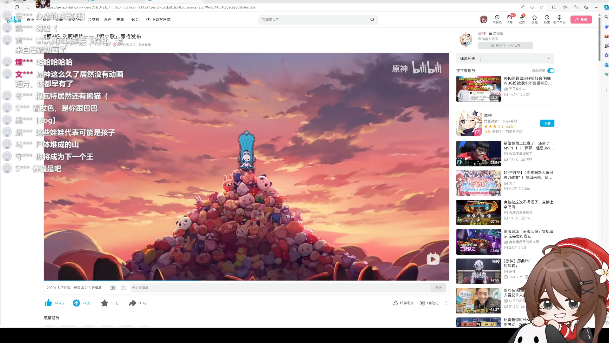Image resolution: width=609 pixels, height=343 pixels.
Task: Refresh the page in the browser toolbar
Action: coord(17,7)
